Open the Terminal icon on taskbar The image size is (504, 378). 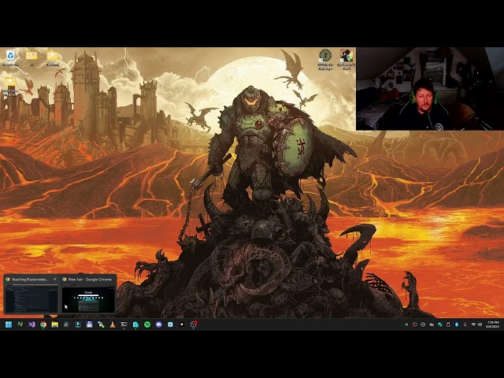124,324
